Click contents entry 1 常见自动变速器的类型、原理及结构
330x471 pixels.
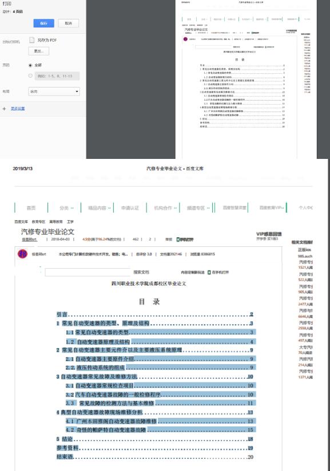tap(155, 323)
